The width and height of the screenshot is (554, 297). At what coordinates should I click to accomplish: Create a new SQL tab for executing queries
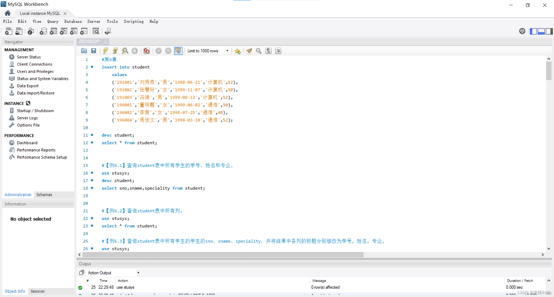coord(8,31)
